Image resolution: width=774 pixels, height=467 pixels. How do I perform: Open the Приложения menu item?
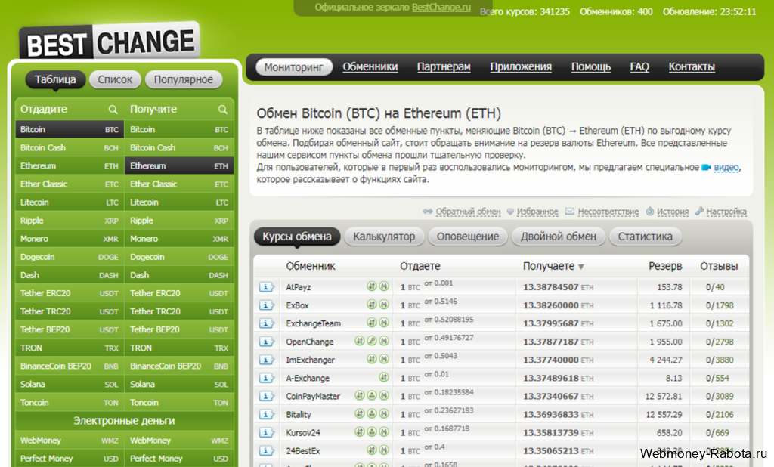click(x=521, y=66)
